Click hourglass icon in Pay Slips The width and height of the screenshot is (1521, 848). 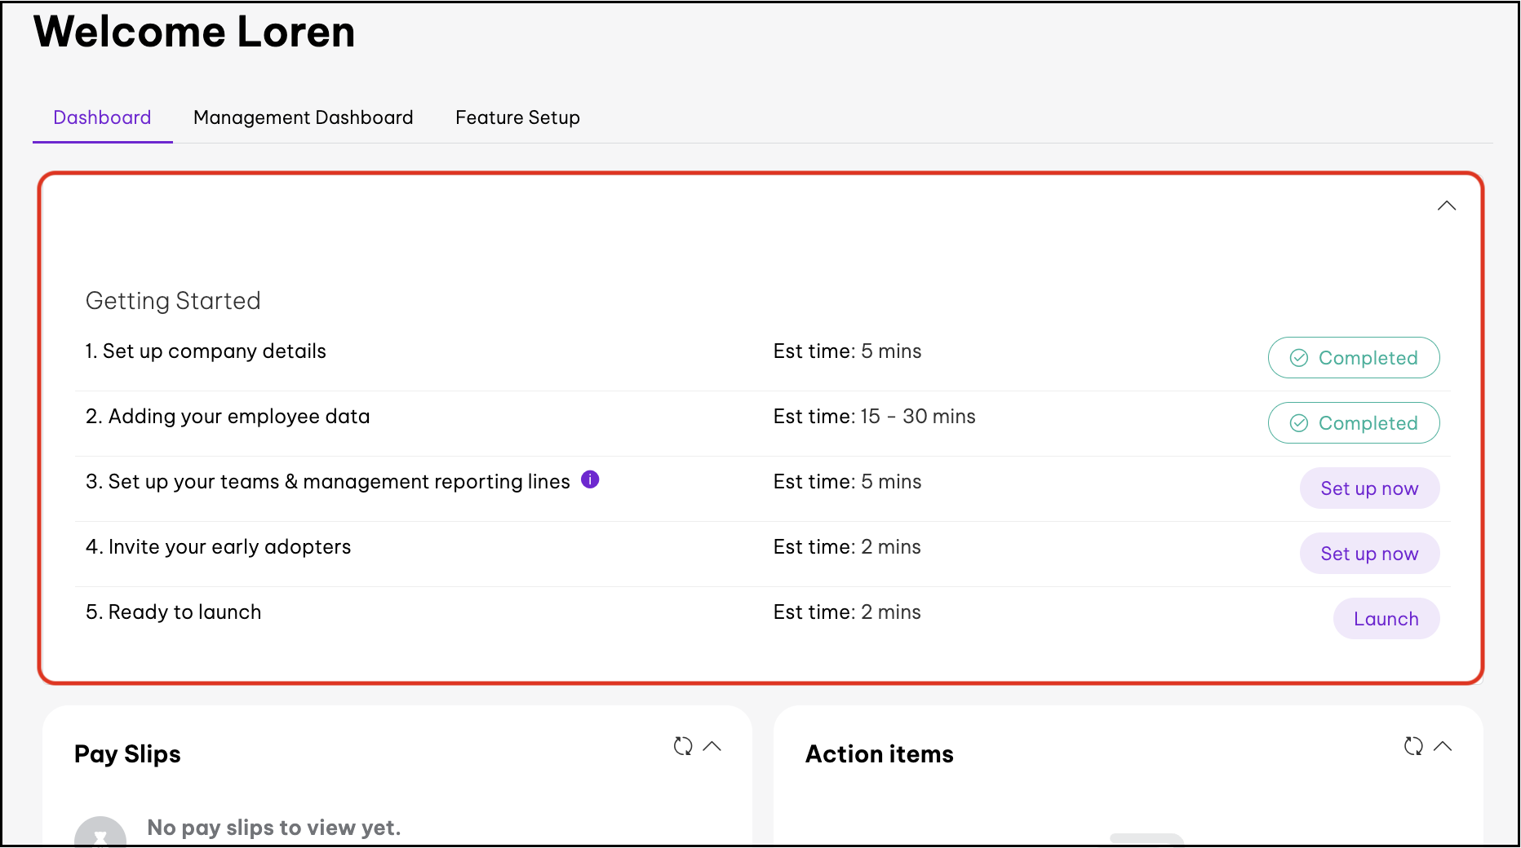(100, 836)
